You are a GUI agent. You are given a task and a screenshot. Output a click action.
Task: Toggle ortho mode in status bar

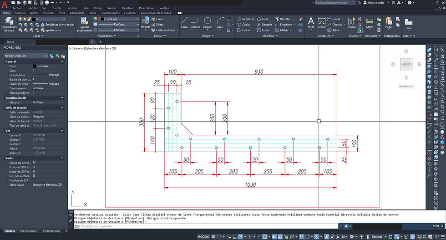click(x=234, y=236)
